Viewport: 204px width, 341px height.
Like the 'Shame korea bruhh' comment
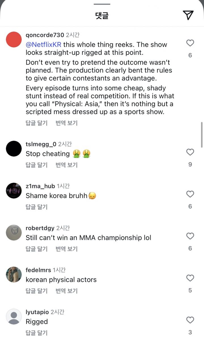pyautogui.click(x=190, y=194)
